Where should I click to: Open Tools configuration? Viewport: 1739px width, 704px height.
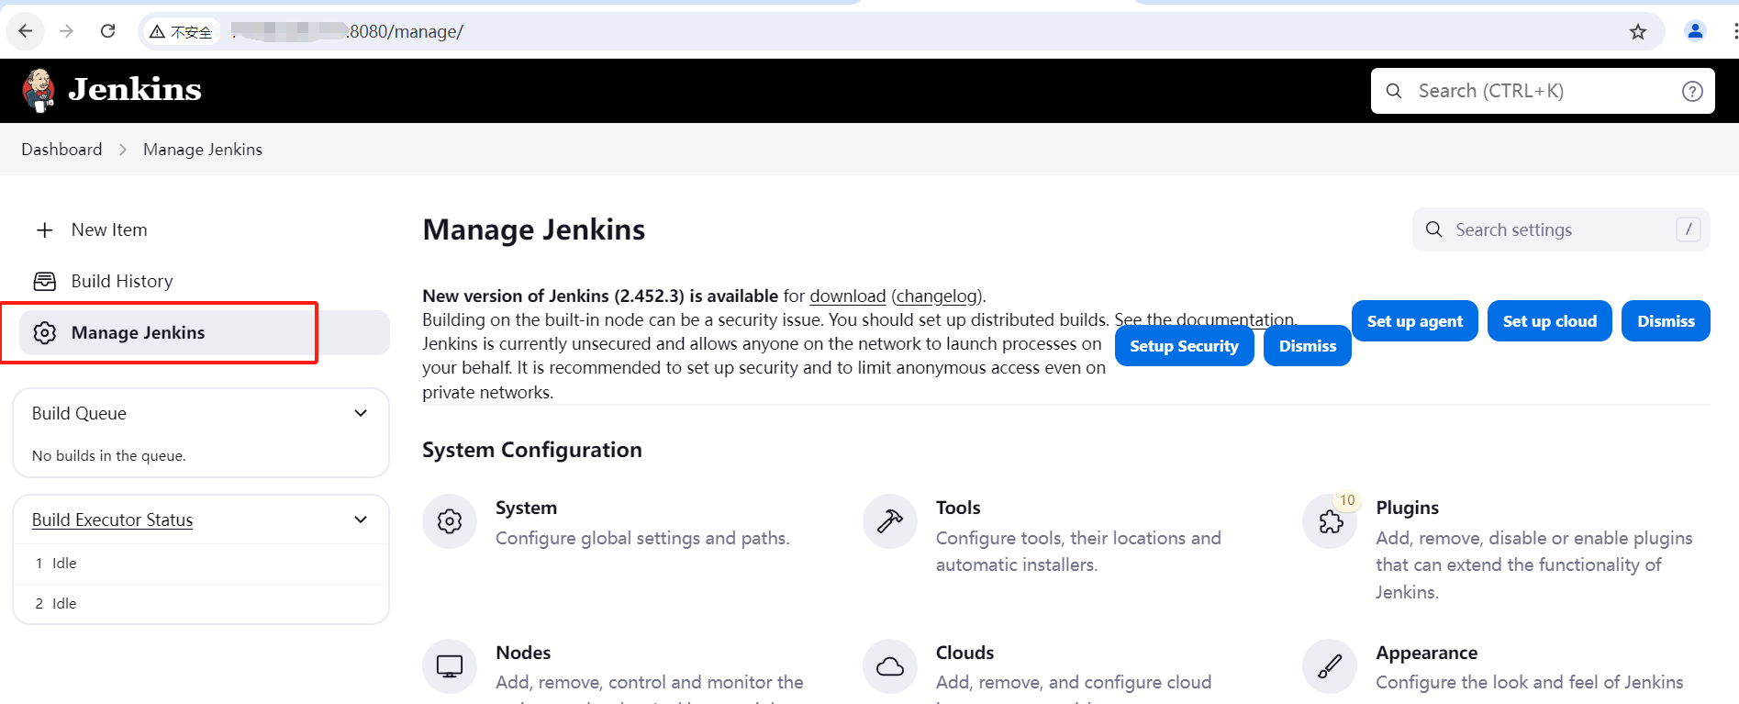958,508
